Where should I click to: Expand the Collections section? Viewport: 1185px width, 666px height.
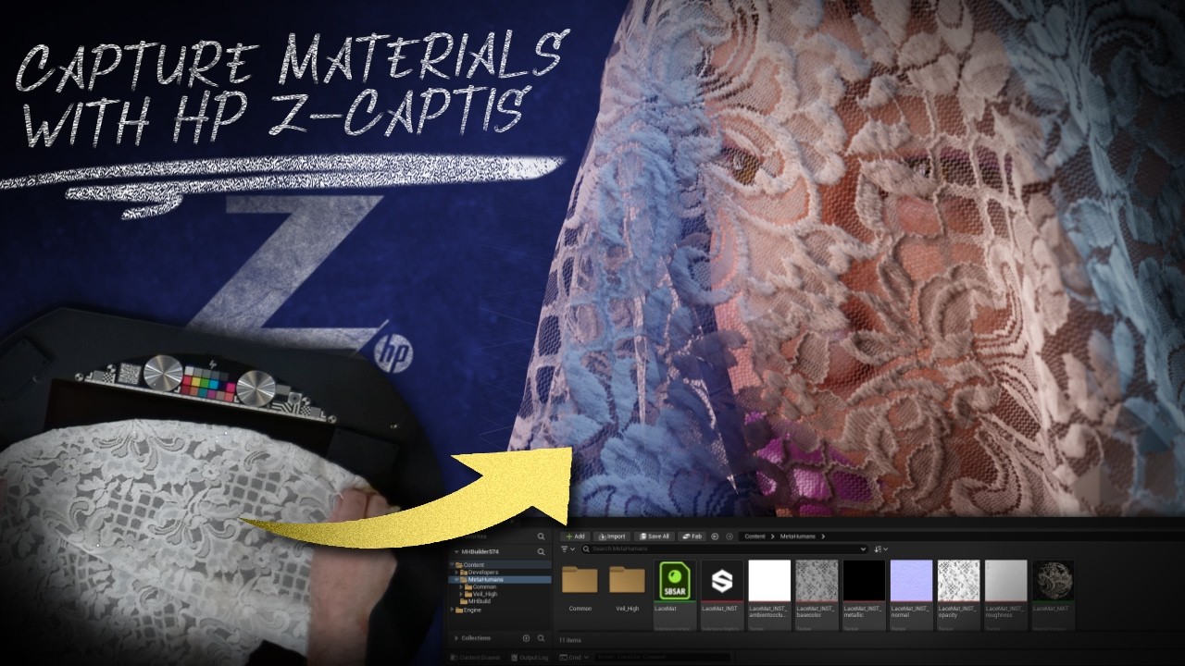456,638
